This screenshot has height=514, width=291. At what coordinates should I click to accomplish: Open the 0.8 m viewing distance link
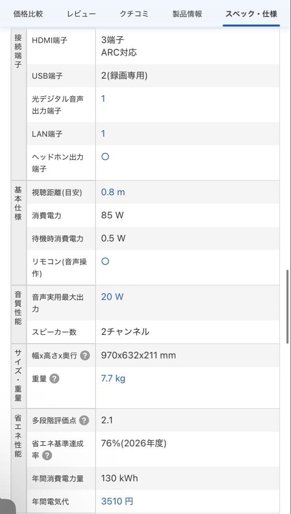point(113,192)
